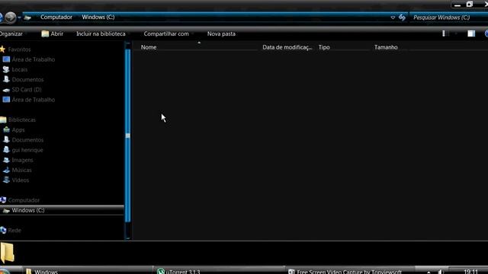Open the Incluir na biblioteca menu
The image size is (488, 274).
pos(101,33)
